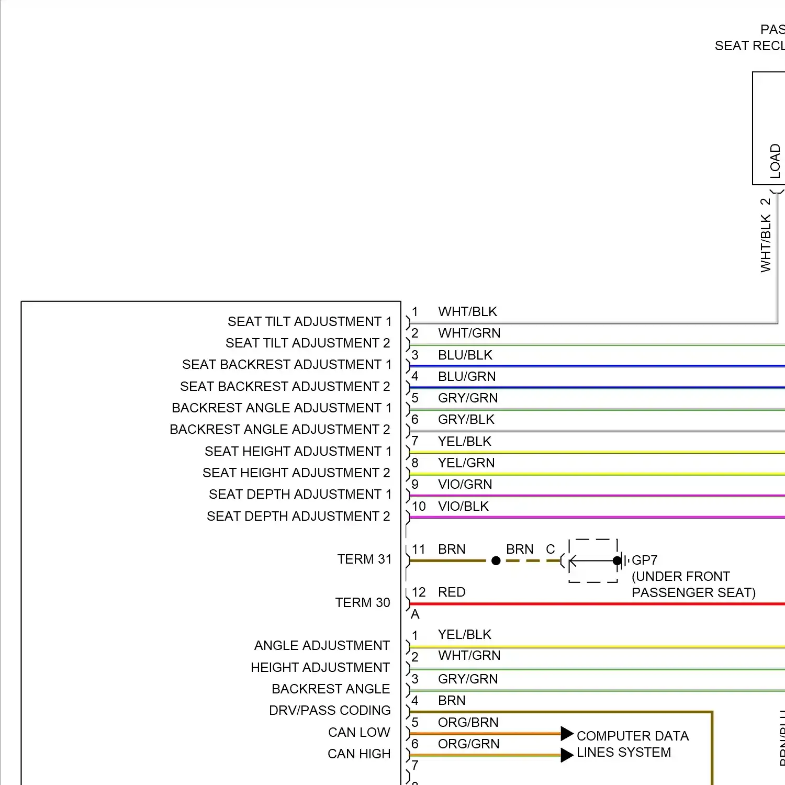Click the arrowhead on the ORG/BRN wire
This screenshot has height=785, width=785.
(567, 733)
